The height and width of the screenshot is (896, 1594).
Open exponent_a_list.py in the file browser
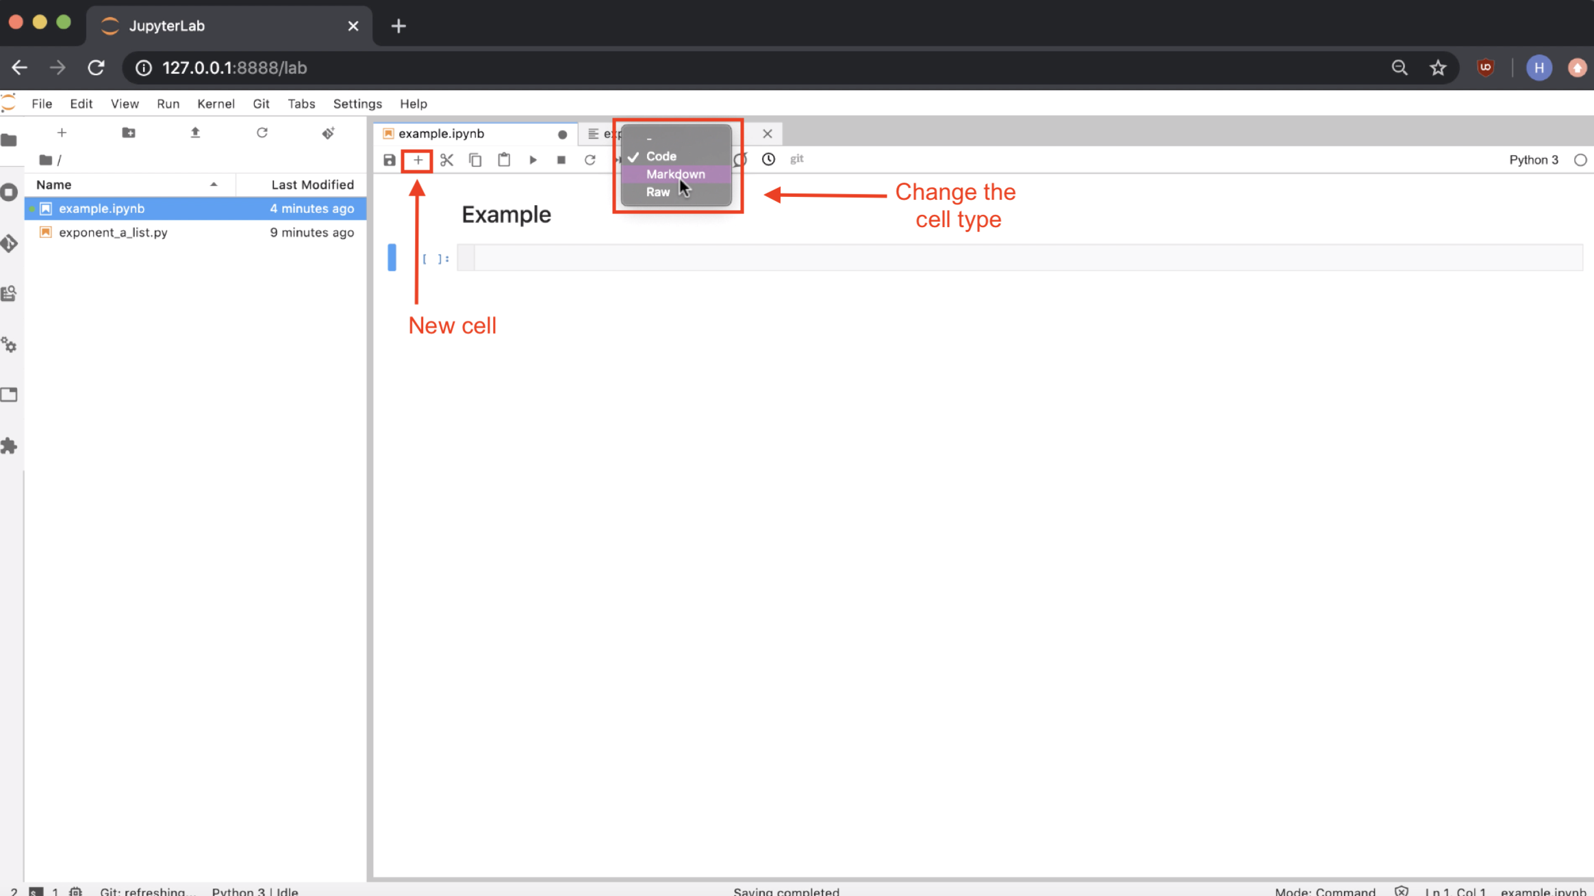tap(113, 233)
